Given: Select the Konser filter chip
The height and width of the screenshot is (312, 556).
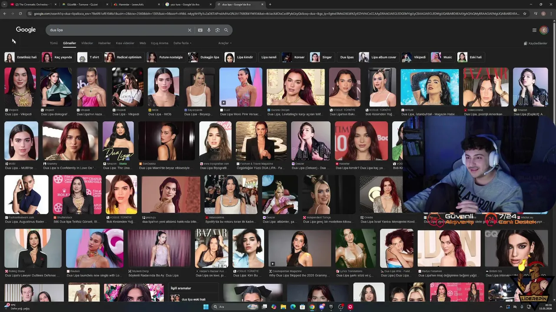Looking at the screenshot, I should tap(294, 57).
